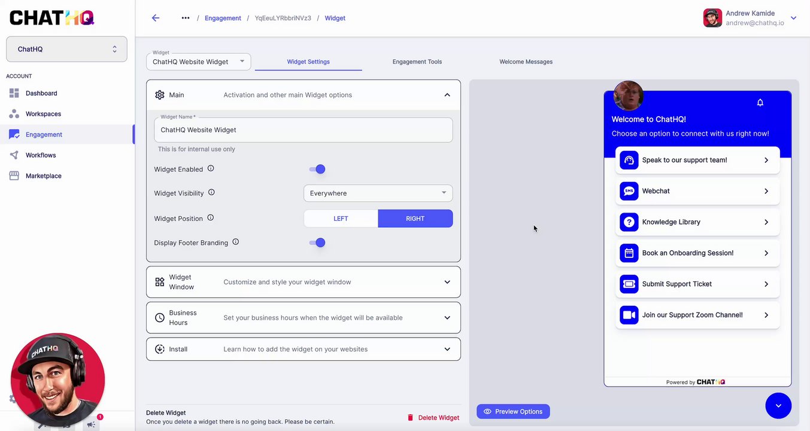
Task: Open the ChatHQ workspace selector
Action: 66,49
